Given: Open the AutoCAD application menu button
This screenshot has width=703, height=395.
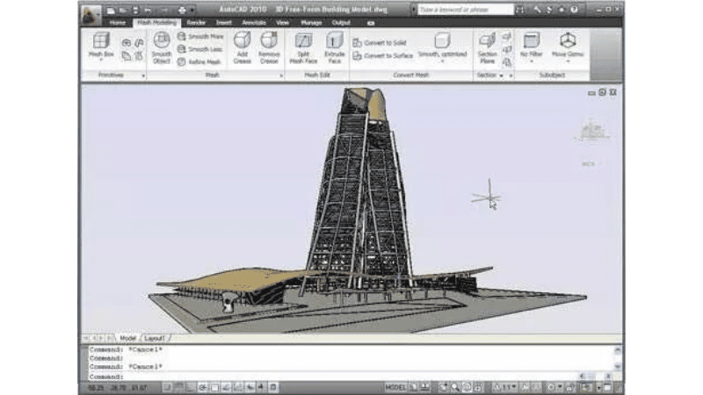Looking at the screenshot, I should tap(91, 15).
